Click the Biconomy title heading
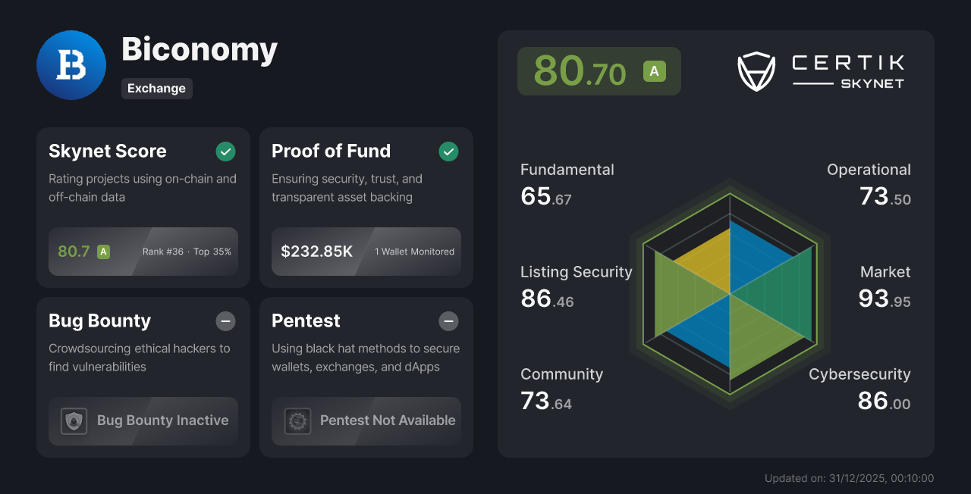Screen dimensions: 971x494 [x=200, y=49]
